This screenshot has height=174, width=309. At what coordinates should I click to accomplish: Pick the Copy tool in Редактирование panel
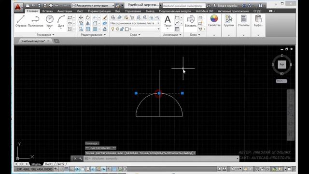coord(81,23)
